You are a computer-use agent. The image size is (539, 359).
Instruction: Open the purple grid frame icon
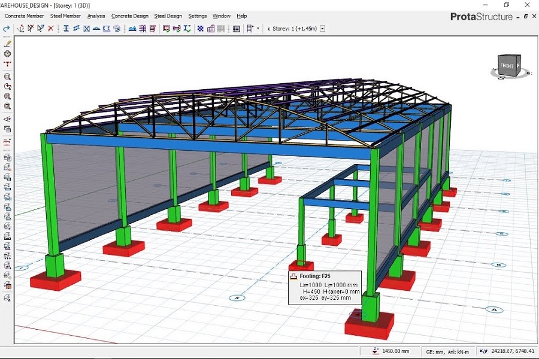(x=143, y=29)
